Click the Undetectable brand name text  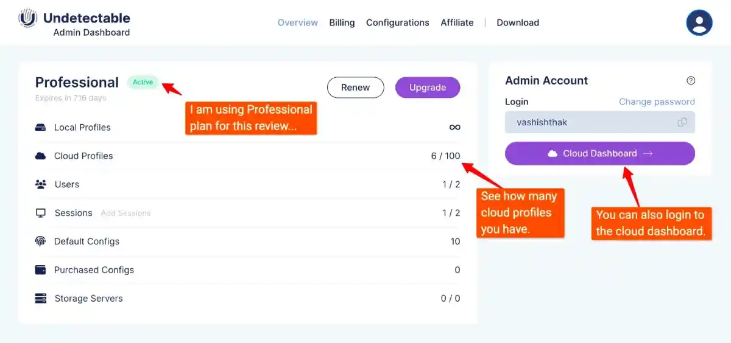[87, 18]
